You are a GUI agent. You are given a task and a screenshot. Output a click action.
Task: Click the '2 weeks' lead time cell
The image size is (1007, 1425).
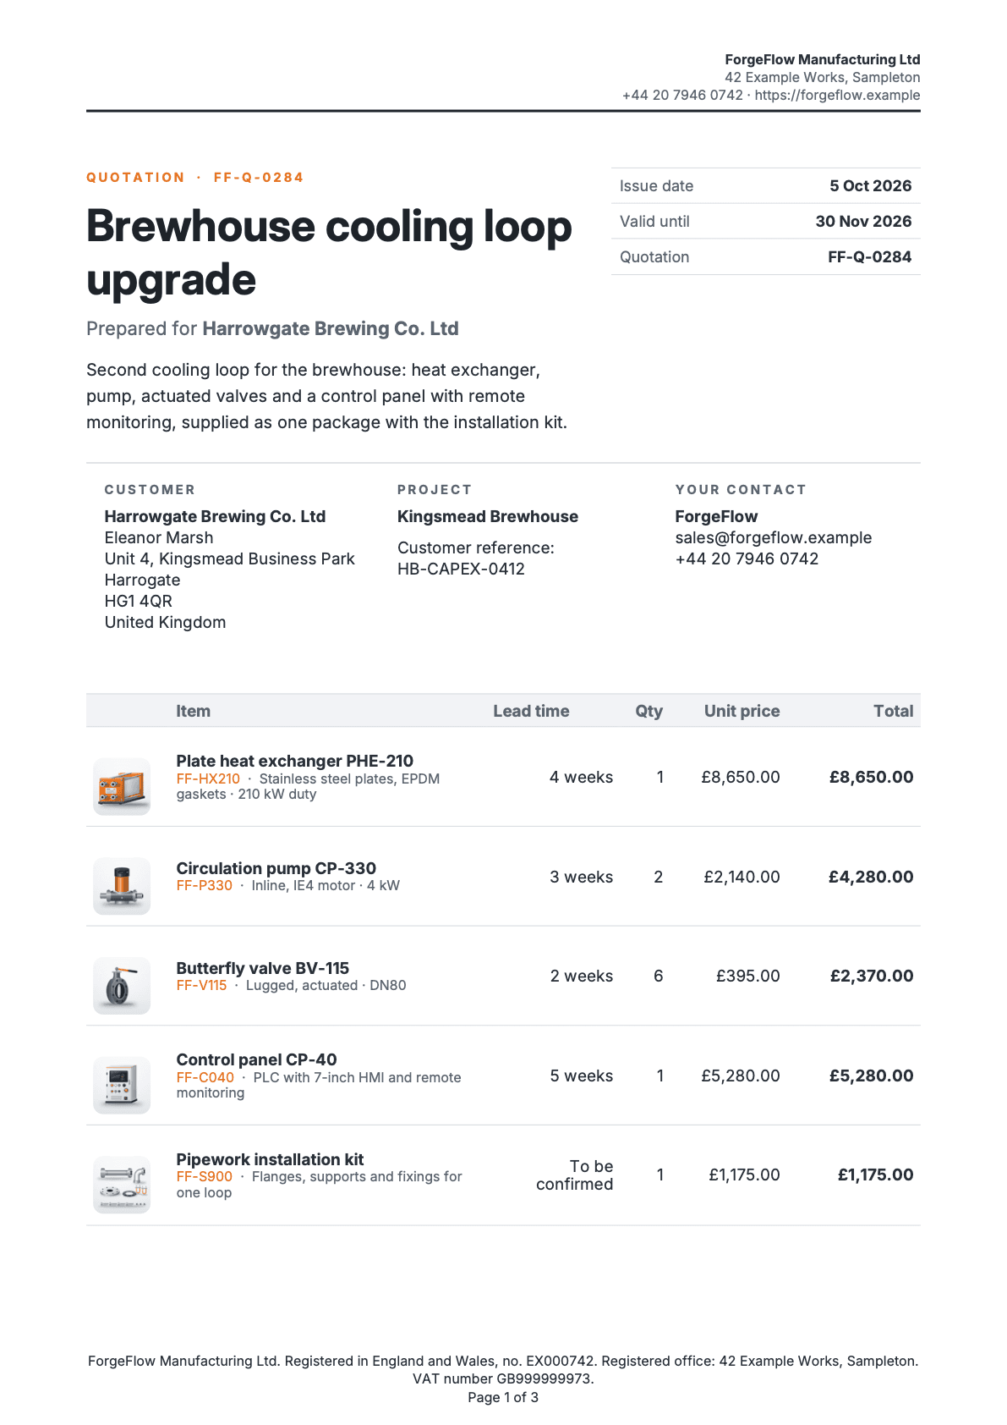click(x=581, y=976)
